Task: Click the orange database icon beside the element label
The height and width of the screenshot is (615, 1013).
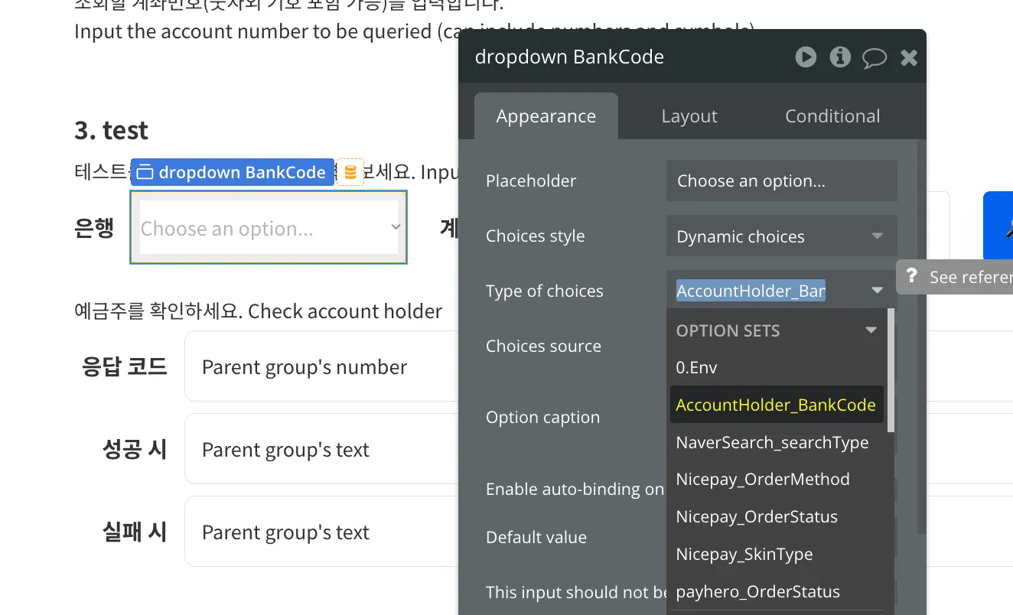Action: click(350, 172)
